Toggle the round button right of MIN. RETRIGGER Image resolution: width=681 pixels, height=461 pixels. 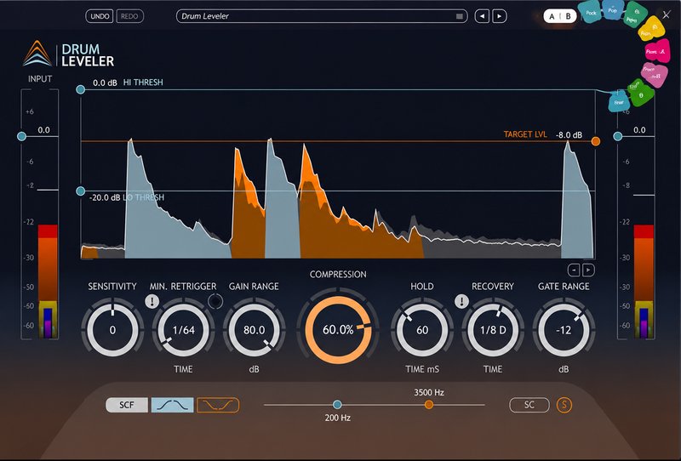(x=215, y=301)
